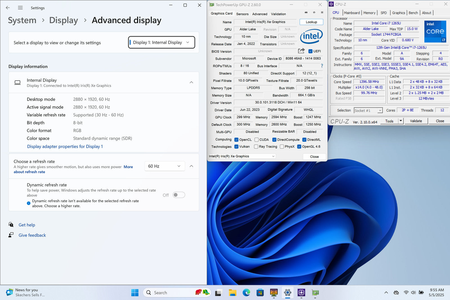Open the Settings navigation hamburger menu

coord(20,8)
